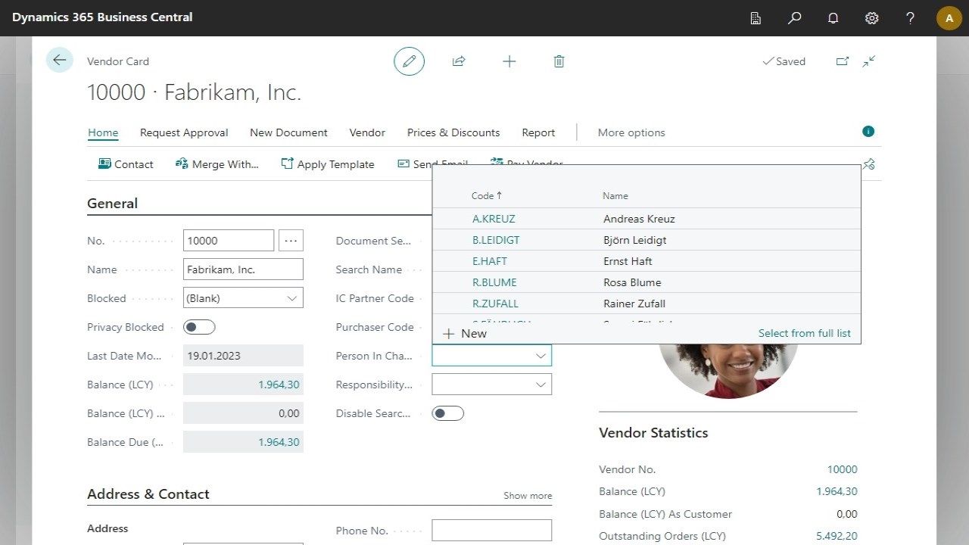Create a new vendor with the plus icon
The width and height of the screenshot is (969, 545).
point(509,61)
